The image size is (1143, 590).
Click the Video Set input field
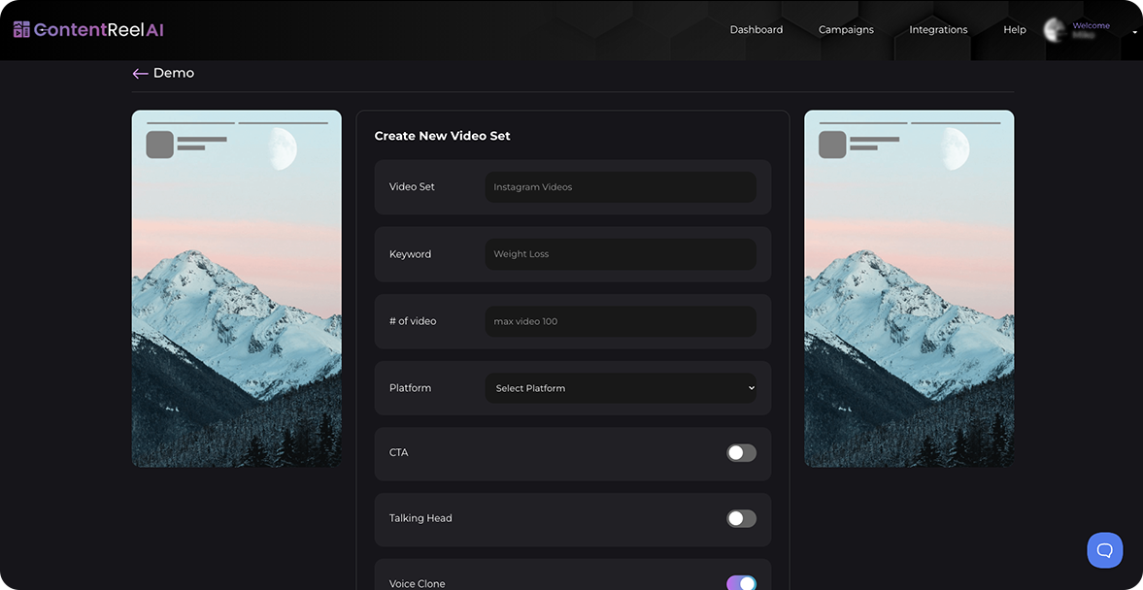pyautogui.click(x=621, y=186)
